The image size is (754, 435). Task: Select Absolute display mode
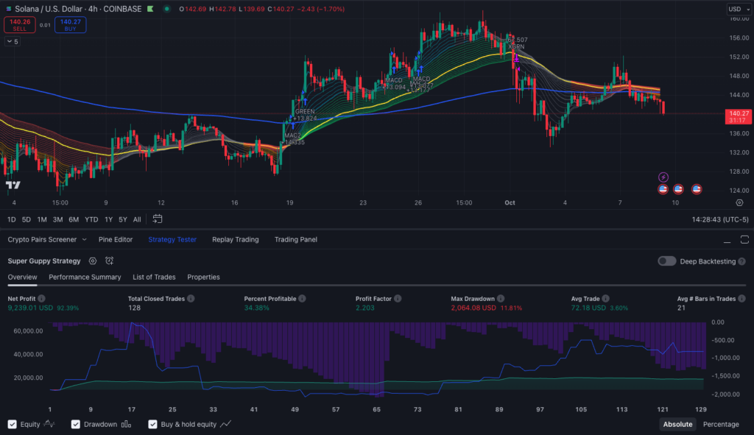tap(677, 424)
